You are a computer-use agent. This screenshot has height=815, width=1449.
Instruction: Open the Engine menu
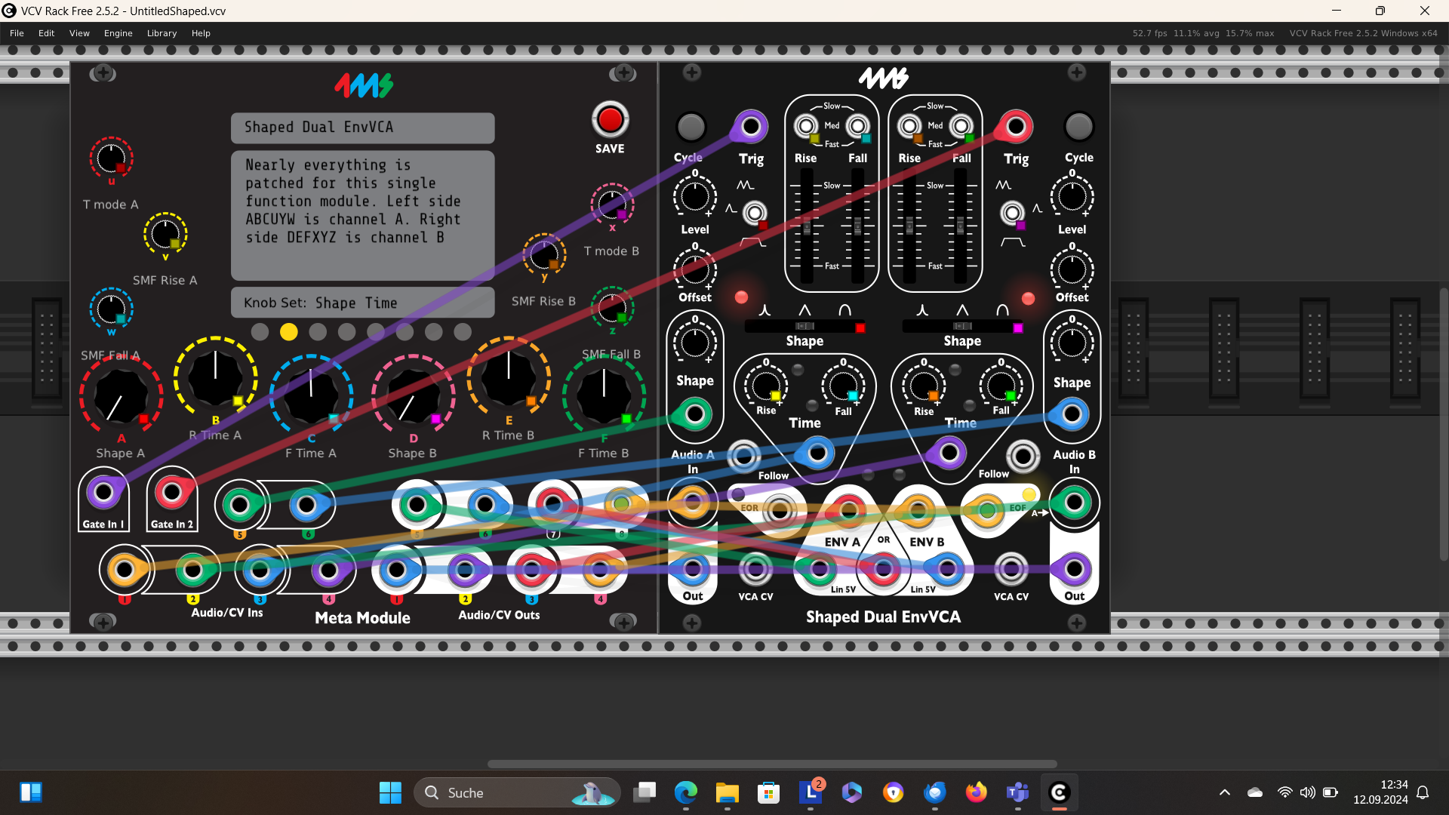[x=118, y=33]
